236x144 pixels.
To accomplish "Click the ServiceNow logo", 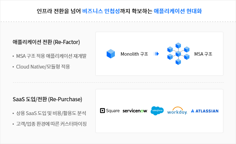I will (x=135, y=111).
